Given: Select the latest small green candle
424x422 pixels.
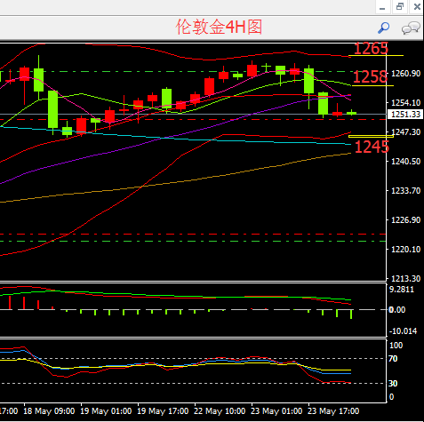Looking at the screenshot, I should 351,113.
